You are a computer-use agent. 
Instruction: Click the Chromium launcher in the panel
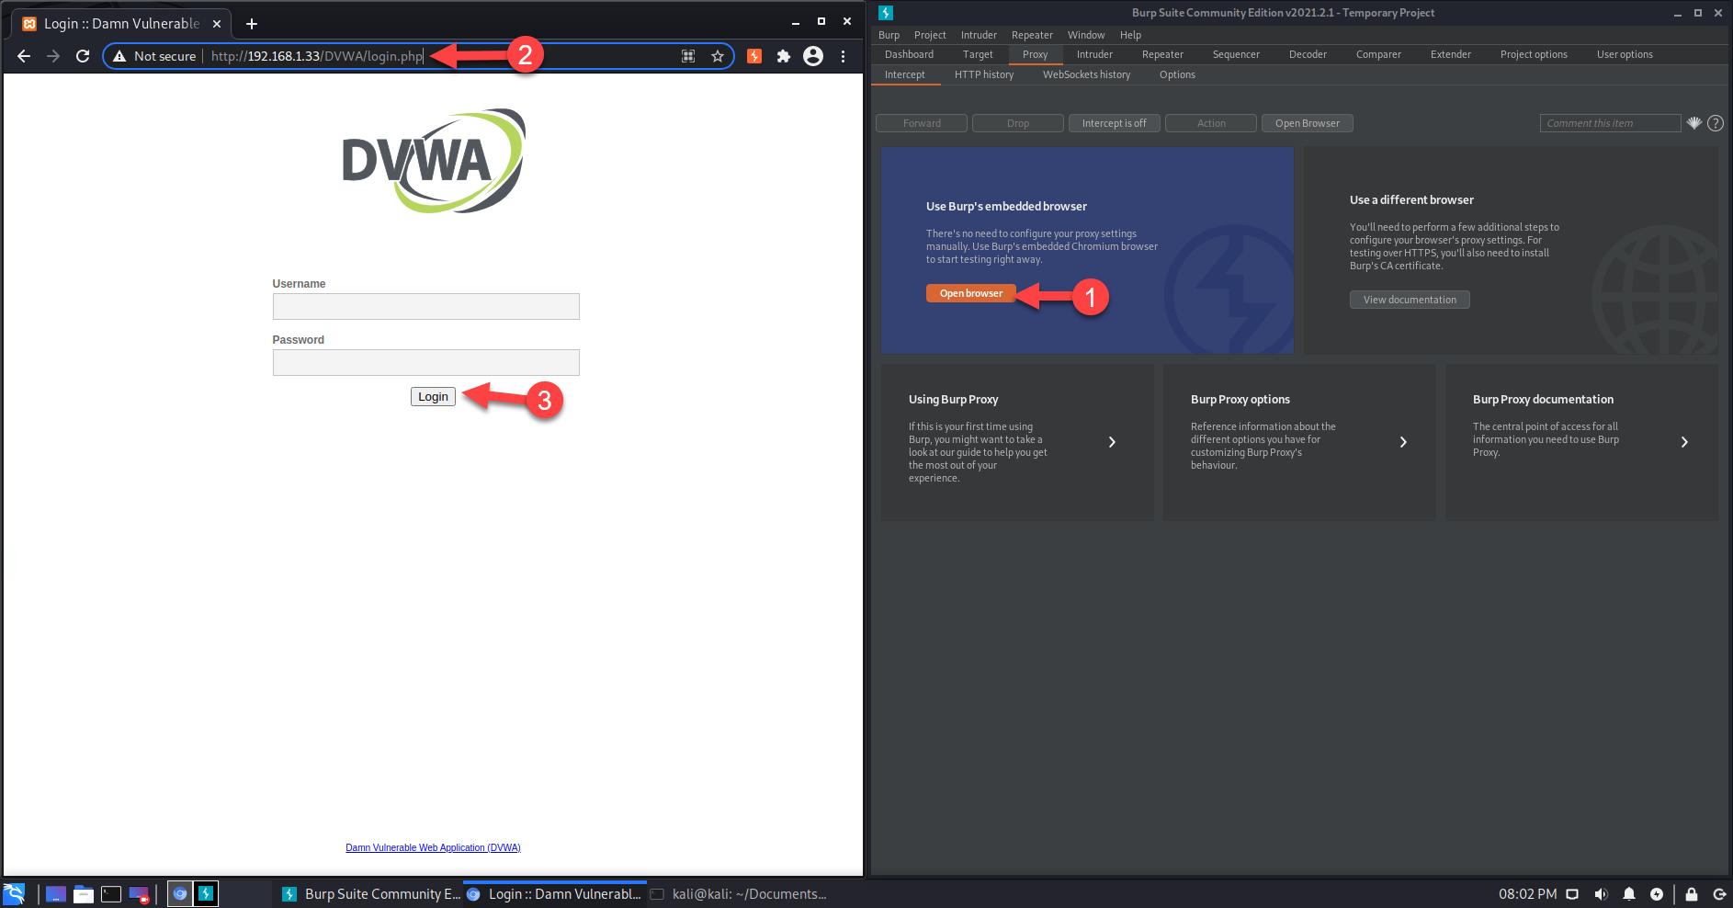[x=180, y=894]
